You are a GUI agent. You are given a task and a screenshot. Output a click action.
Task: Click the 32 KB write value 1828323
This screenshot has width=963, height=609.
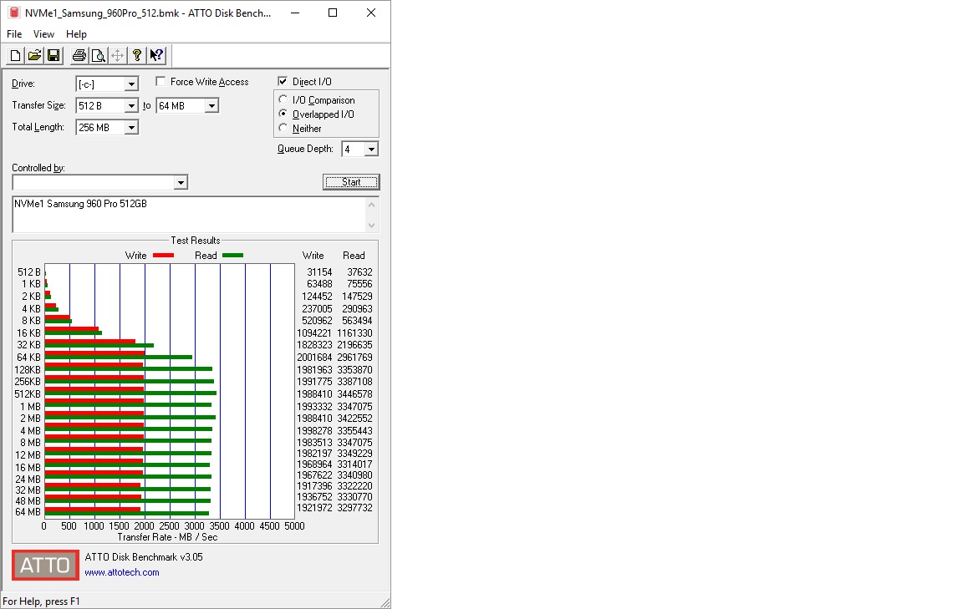[x=314, y=345]
